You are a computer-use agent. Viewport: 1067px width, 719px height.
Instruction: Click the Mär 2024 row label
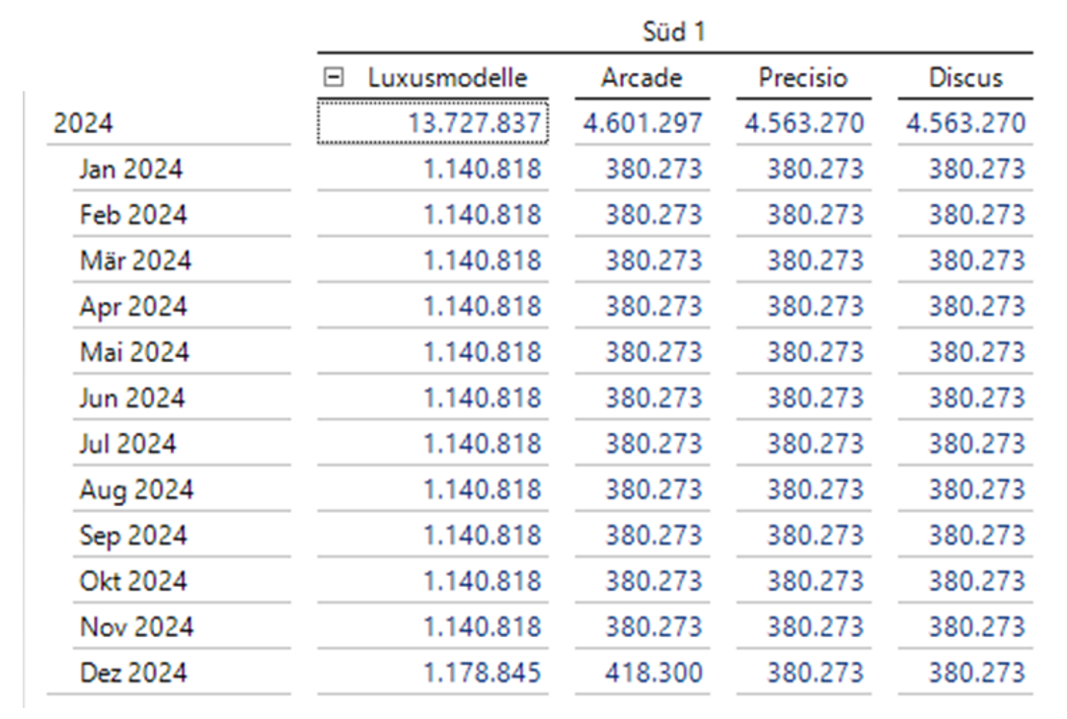[135, 261]
